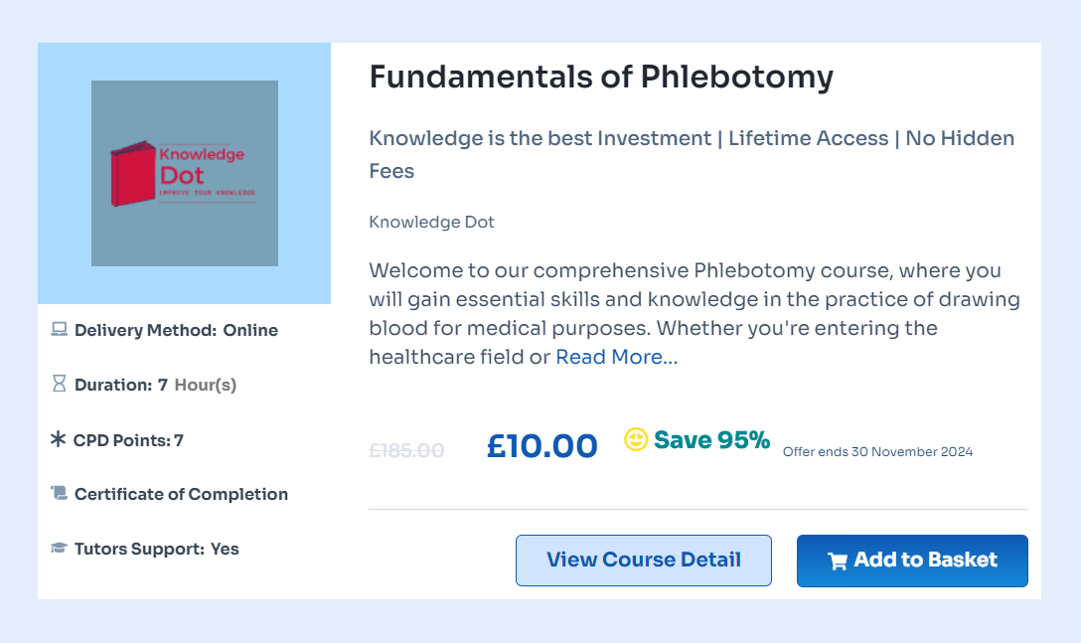Viewport: 1081px width, 643px height.
Task: Open the View Course Detail page
Action: pyautogui.click(x=643, y=560)
